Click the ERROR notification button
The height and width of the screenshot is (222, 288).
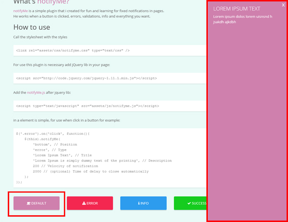(90, 203)
